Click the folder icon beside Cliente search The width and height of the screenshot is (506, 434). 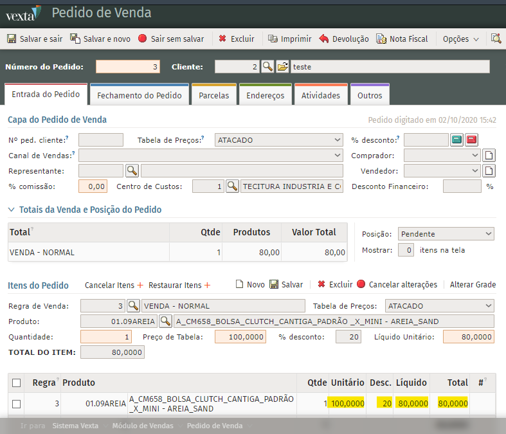click(x=282, y=67)
